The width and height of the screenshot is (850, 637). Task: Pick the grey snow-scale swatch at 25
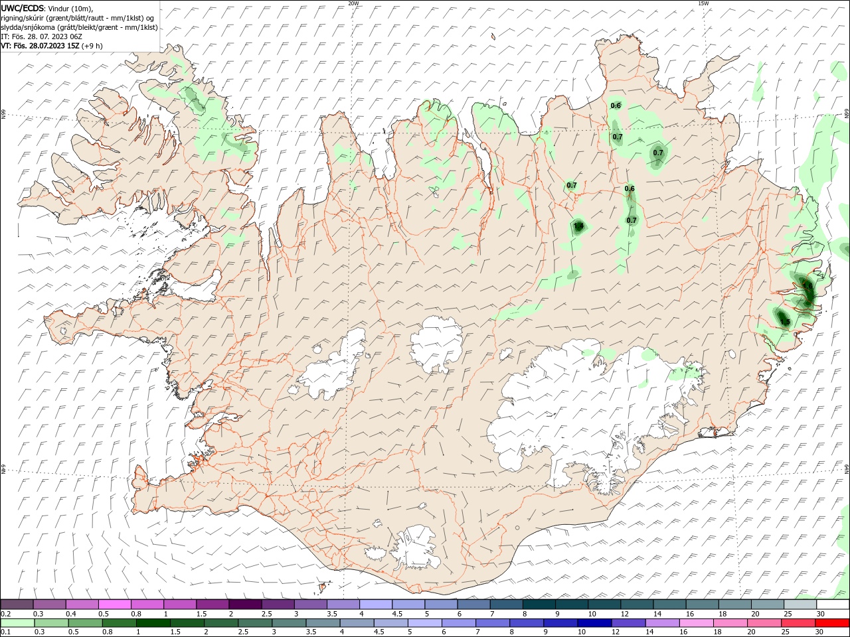point(801,604)
